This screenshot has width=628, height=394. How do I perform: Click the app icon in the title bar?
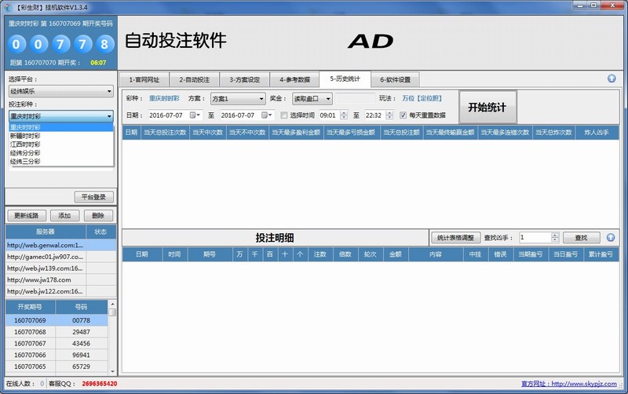(6, 6)
